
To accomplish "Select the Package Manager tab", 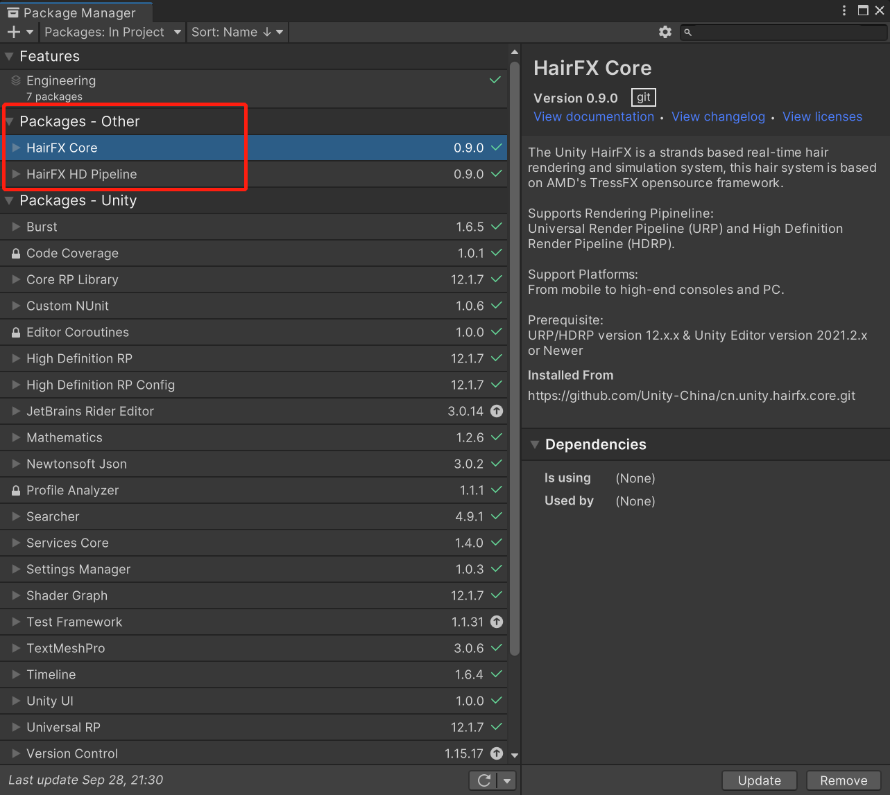I will click(76, 12).
